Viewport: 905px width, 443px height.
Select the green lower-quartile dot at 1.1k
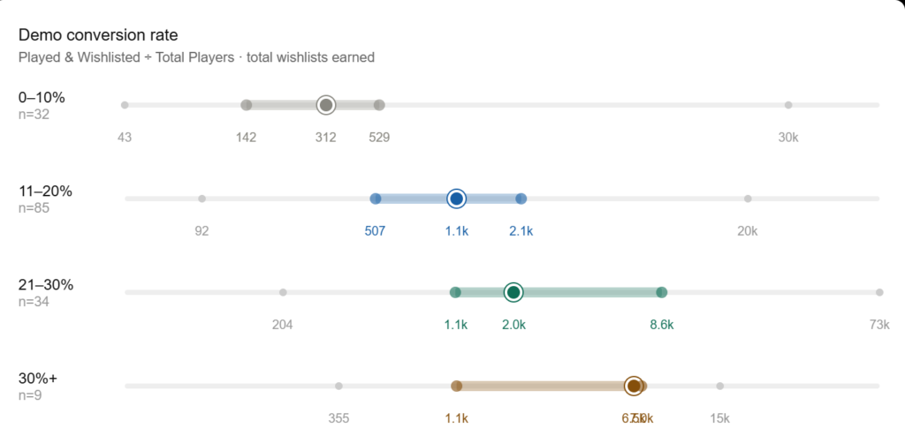point(456,292)
